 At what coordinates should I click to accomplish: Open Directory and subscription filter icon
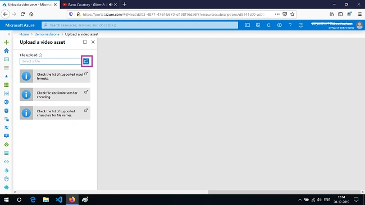tap(258, 25)
